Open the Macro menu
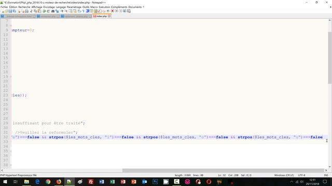The width and height of the screenshot is (332, 186). [94, 7]
